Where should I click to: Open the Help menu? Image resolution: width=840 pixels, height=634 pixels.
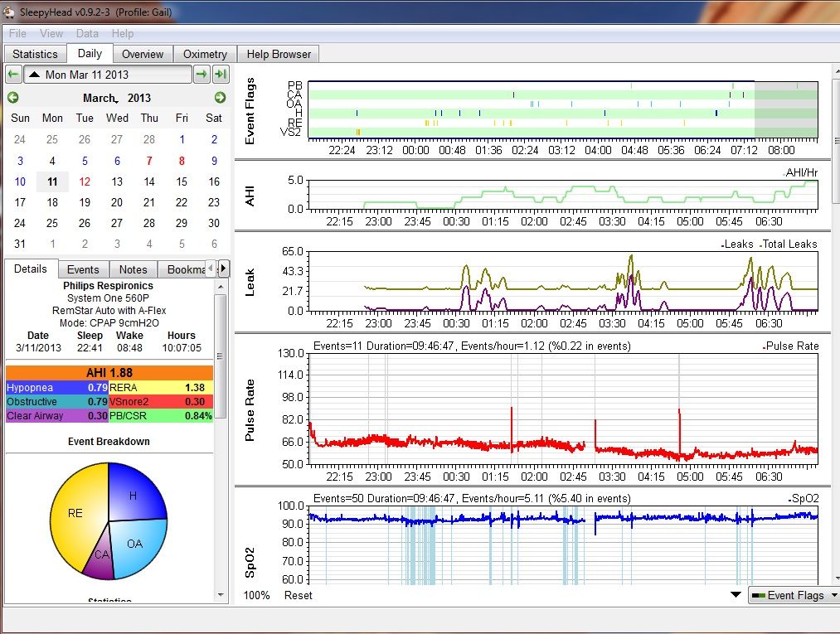[x=123, y=33]
